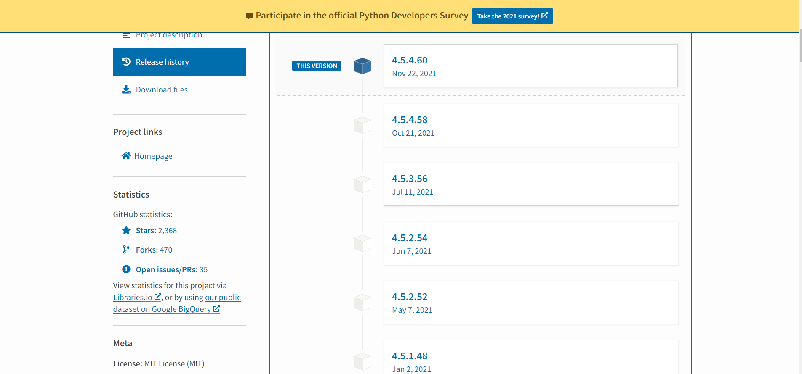The width and height of the screenshot is (802, 374).
Task: Open the Libraries.io statistics link
Action: (x=137, y=297)
